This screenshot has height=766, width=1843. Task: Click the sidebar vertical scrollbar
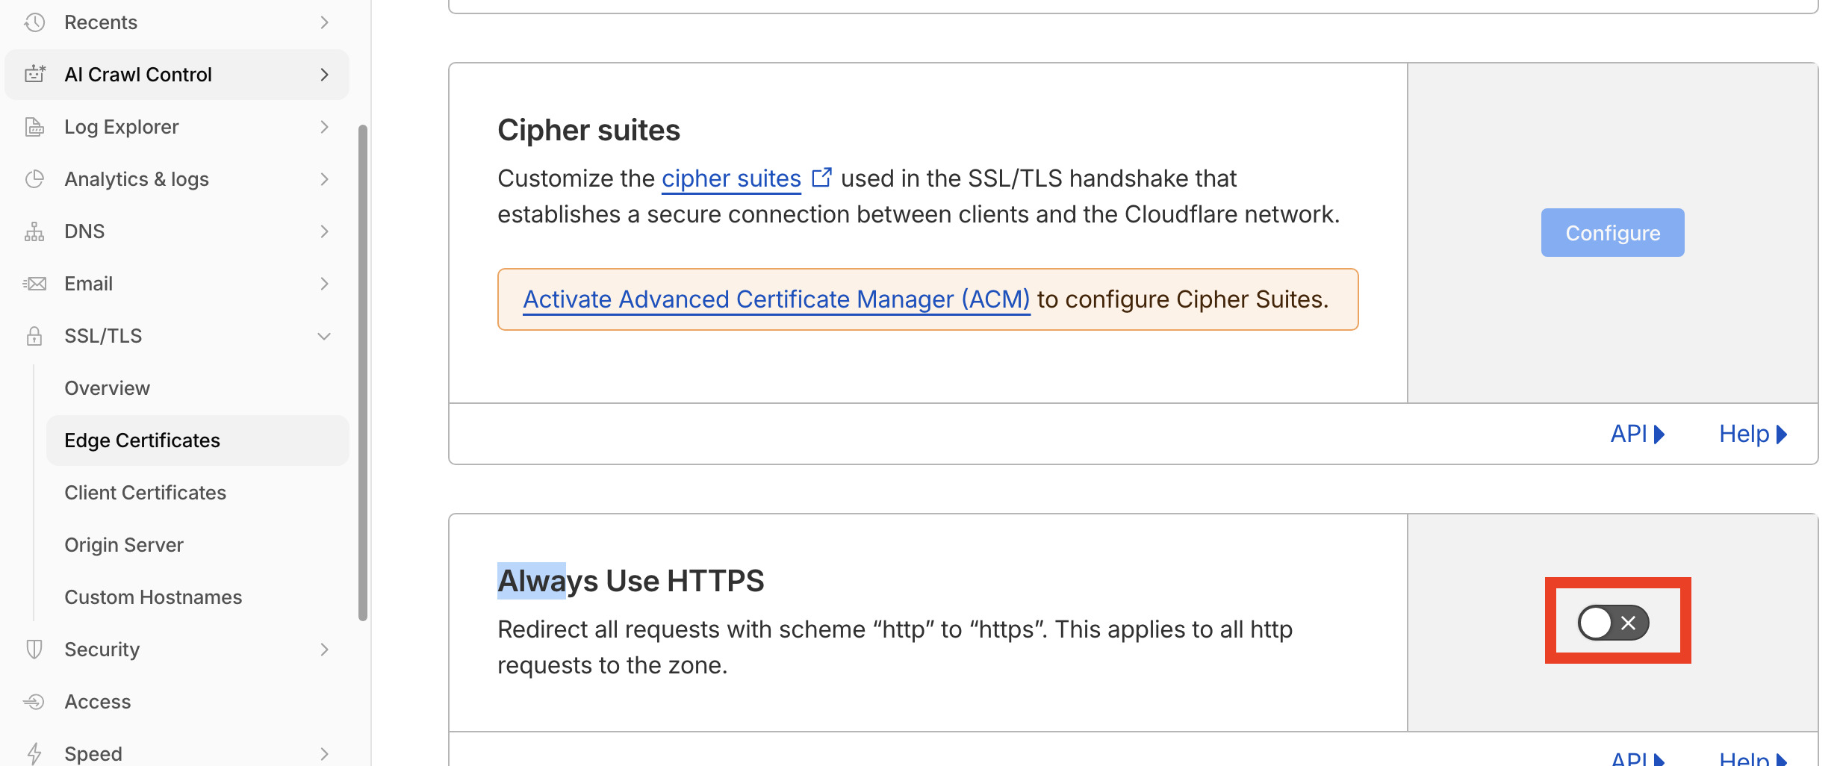363,372
